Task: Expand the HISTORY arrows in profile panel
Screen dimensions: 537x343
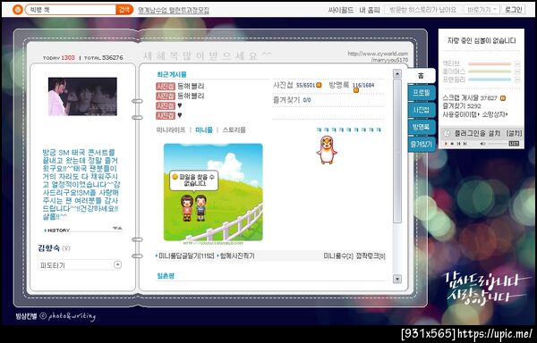Action: (x=117, y=228)
